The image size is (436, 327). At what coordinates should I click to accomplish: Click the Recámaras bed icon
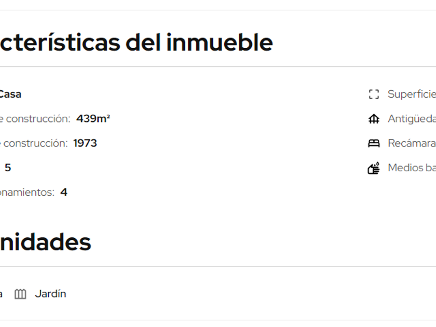374,143
